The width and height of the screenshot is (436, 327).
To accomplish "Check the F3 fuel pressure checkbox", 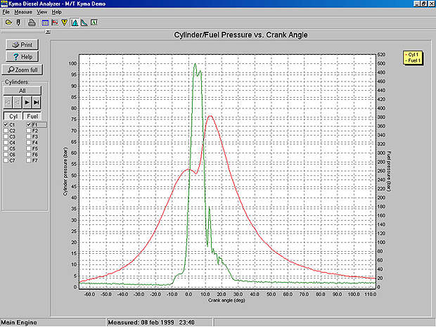I will click(x=27, y=136).
